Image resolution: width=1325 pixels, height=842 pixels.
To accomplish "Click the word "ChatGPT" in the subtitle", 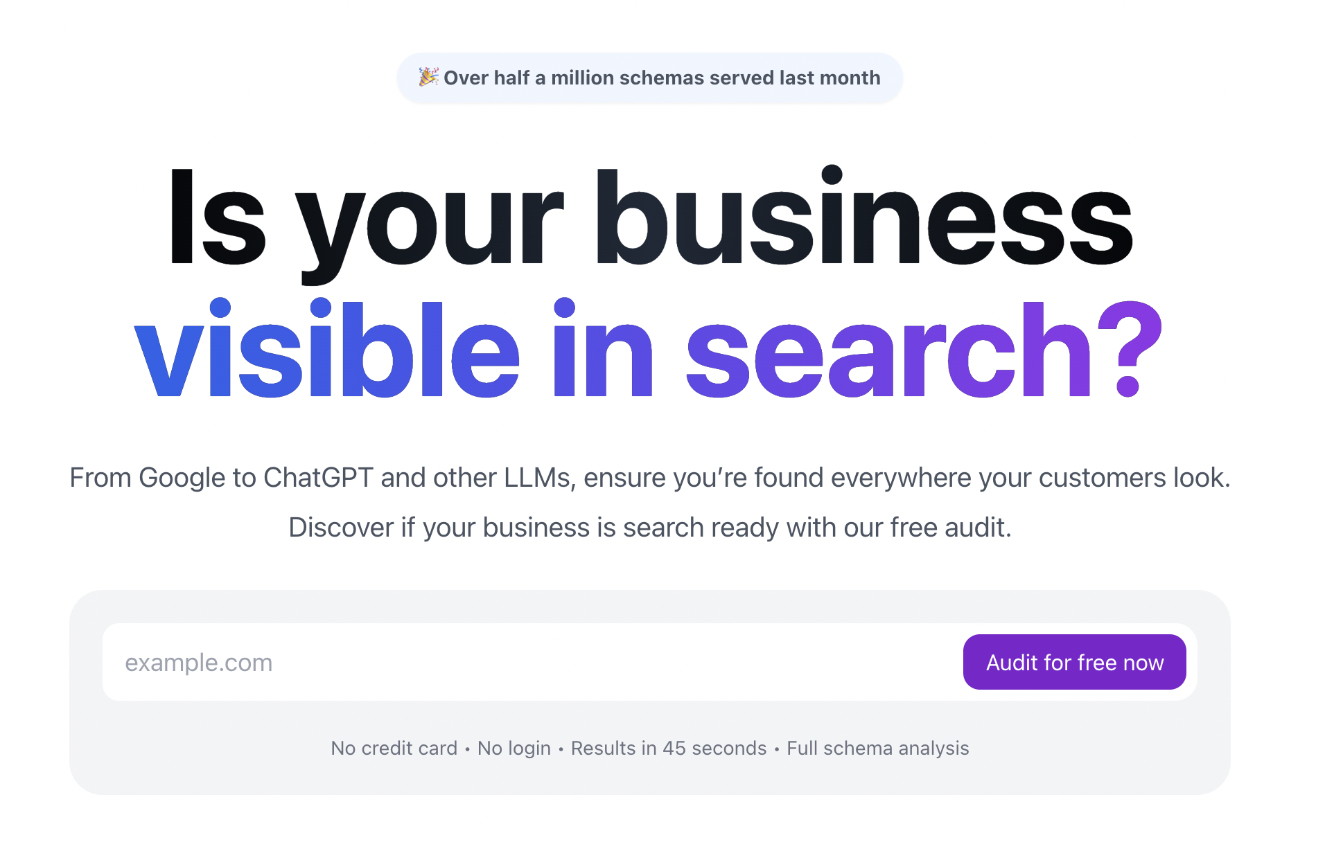I will [x=318, y=478].
